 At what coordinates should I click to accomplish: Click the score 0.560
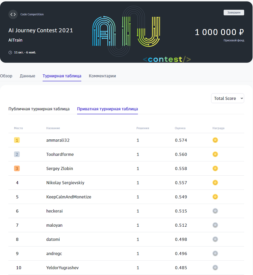coord(181,154)
